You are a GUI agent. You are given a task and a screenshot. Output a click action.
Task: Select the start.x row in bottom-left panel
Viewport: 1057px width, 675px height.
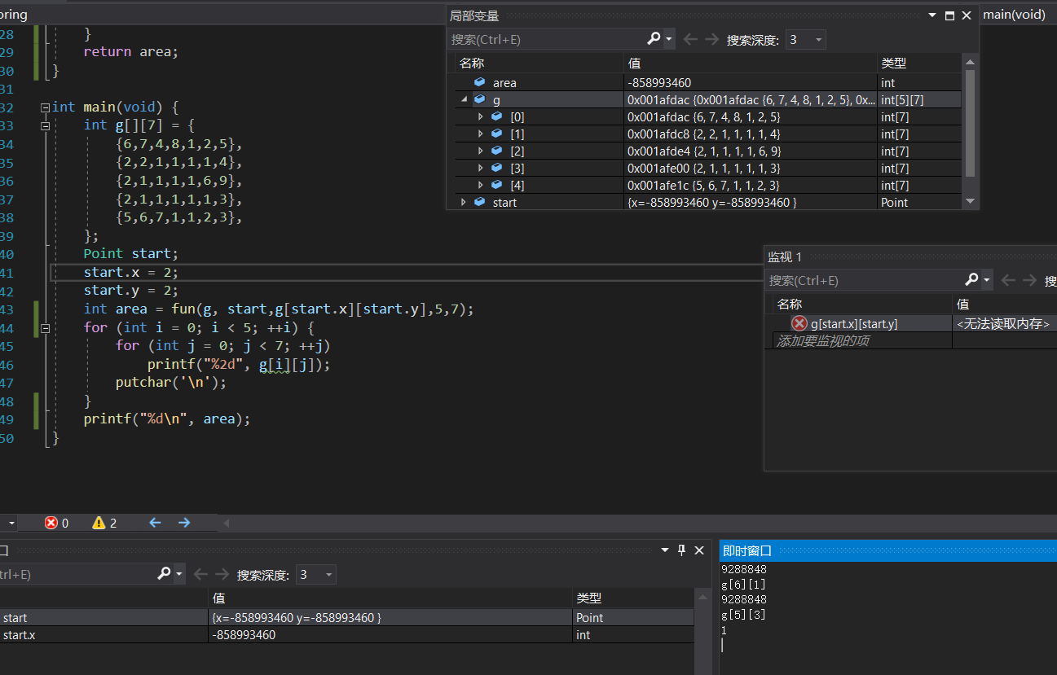pyautogui.click(x=346, y=635)
